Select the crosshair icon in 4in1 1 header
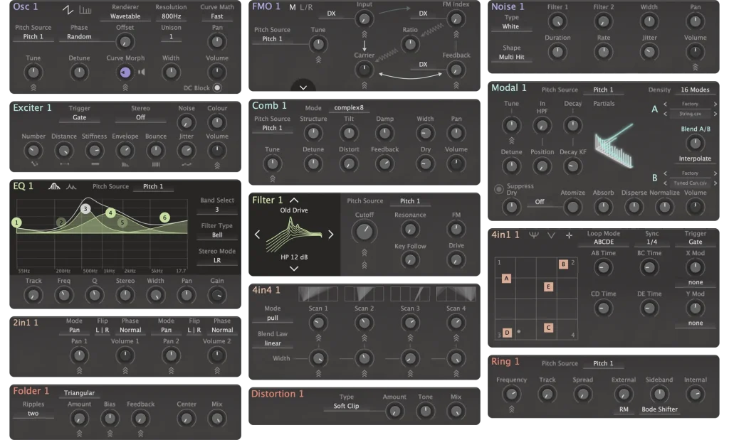The image size is (729, 440). coord(569,235)
